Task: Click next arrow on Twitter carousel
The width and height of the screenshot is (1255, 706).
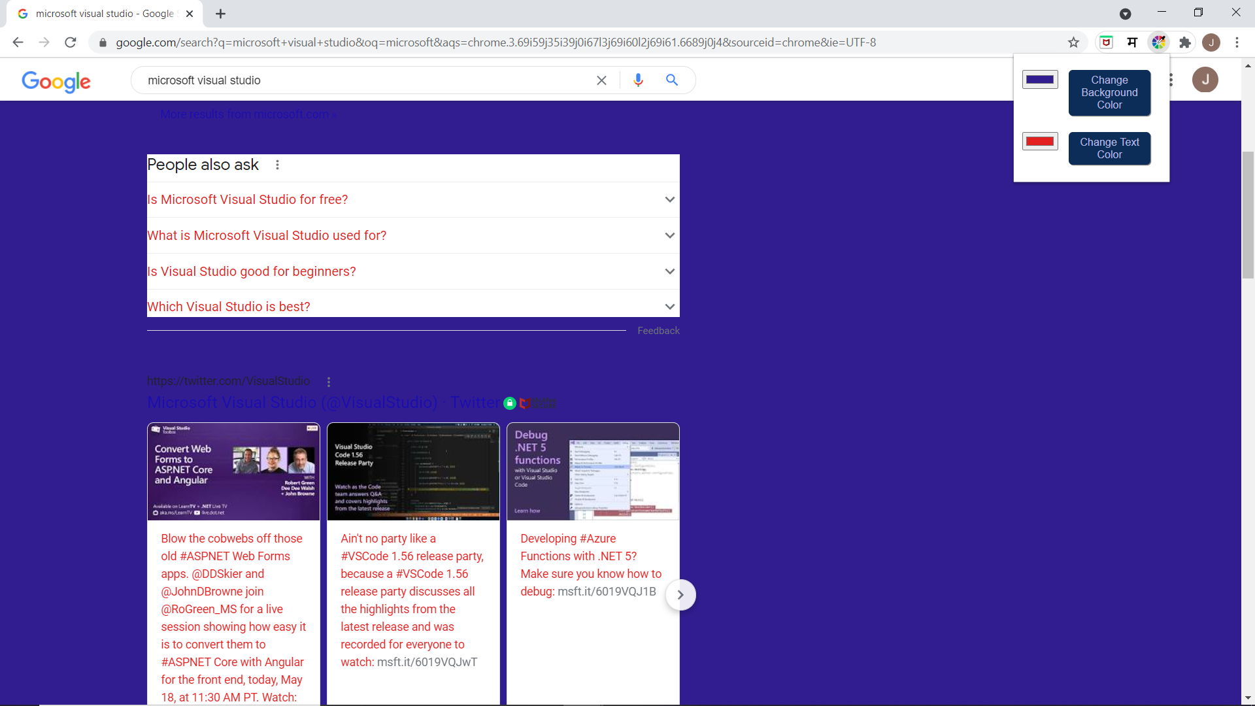Action: point(680,595)
